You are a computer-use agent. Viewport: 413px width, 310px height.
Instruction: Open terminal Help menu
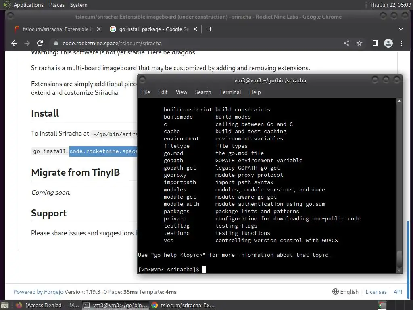pyautogui.click(x=255, y=92)
